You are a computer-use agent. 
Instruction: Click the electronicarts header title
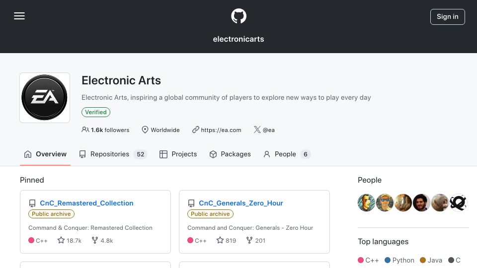tap(238, 39)
